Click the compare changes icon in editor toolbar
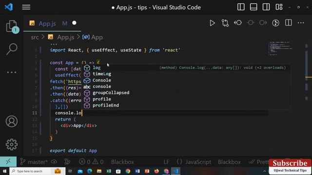Image resolution: width=312 pixels, height=175 pixels. (x=225, y=23)
